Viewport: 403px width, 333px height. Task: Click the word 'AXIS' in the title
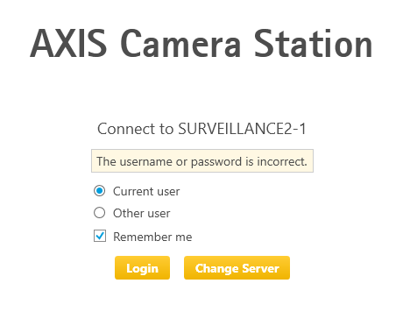point(68,44)
